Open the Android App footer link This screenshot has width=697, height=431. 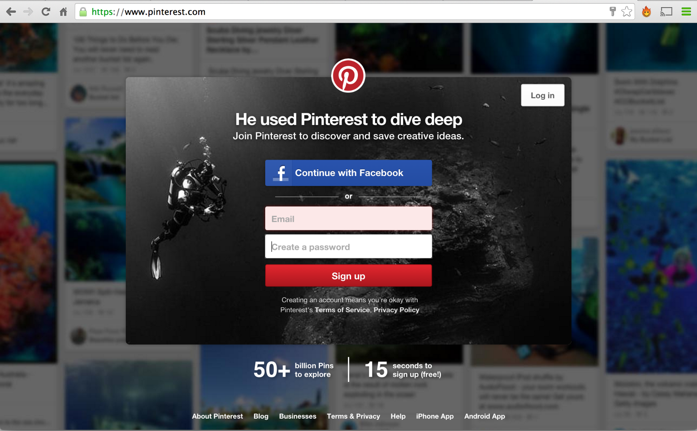485,416
